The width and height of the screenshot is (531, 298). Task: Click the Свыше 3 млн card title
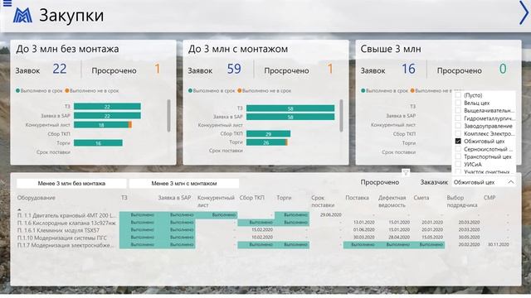[391, 49]
